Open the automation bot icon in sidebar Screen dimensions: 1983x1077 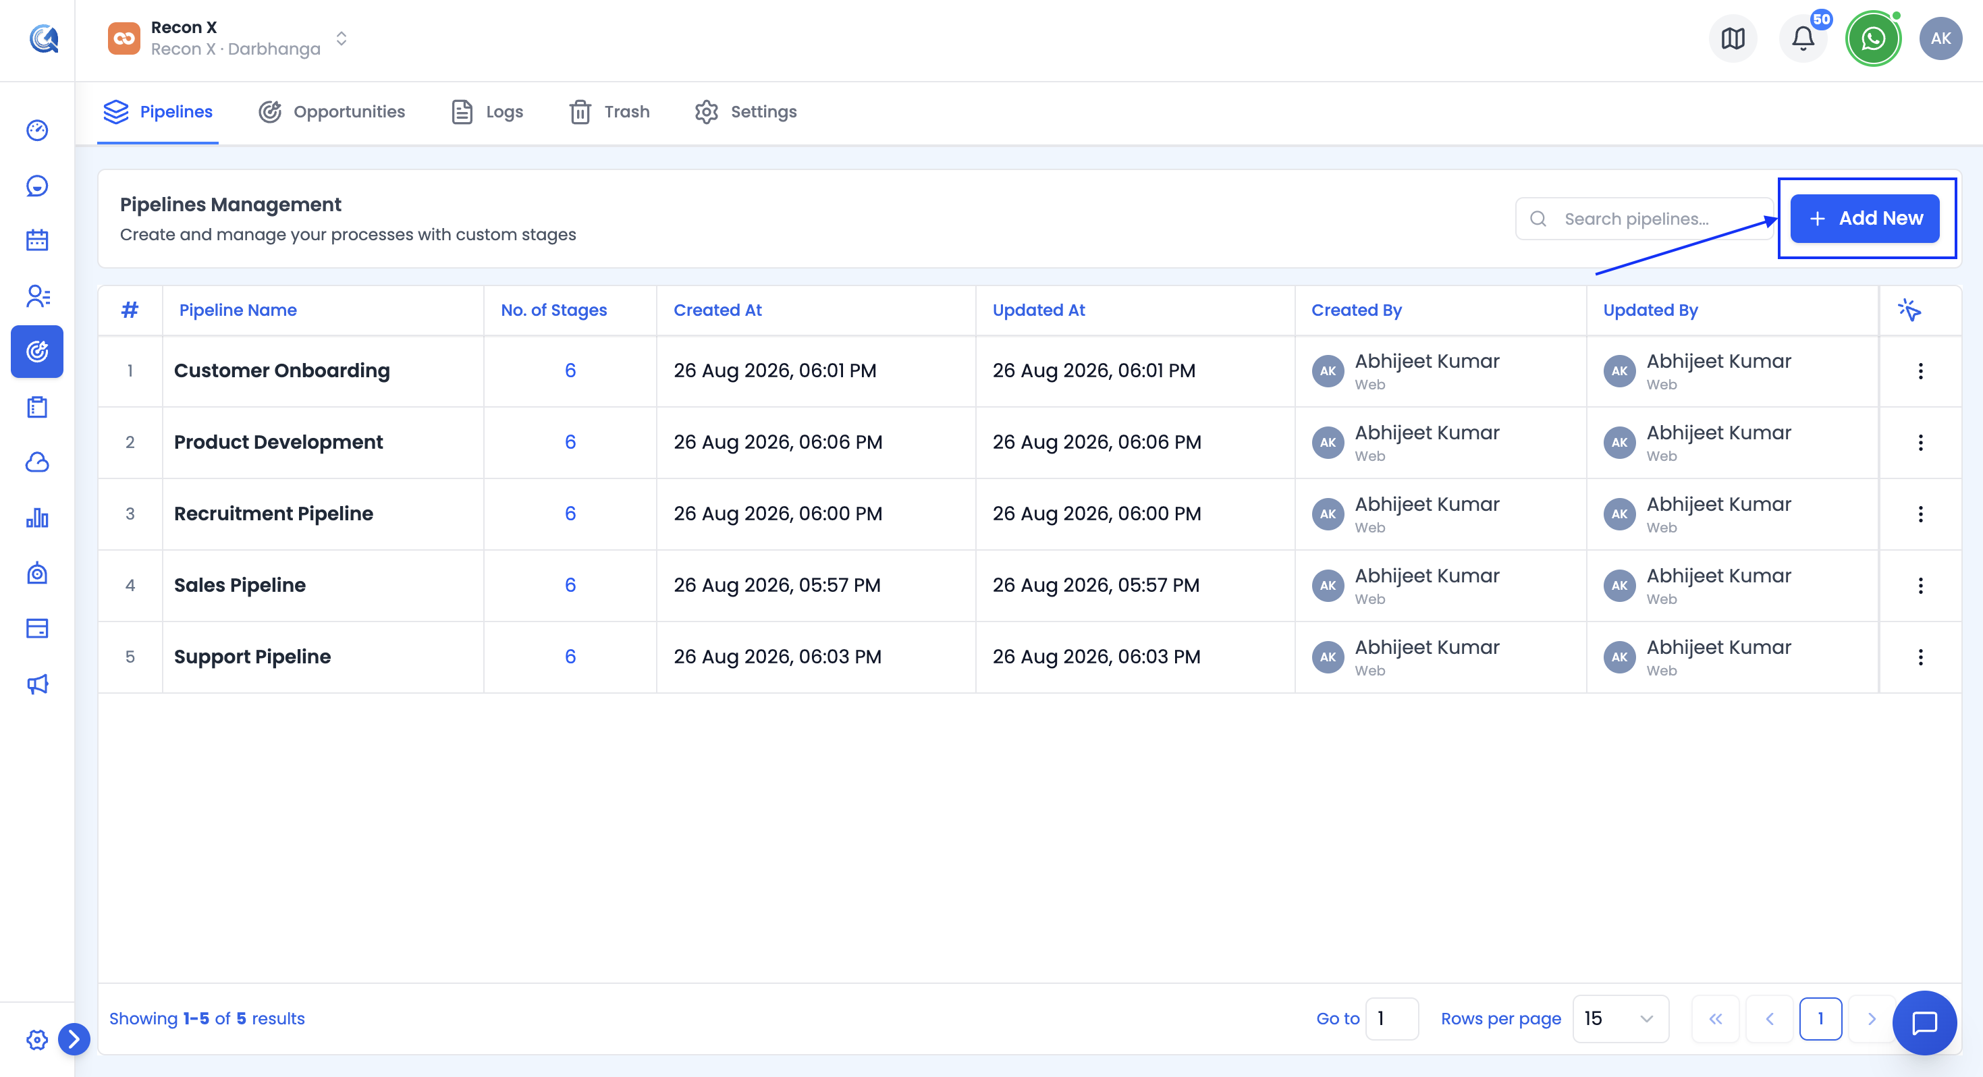tap(37, 573)
